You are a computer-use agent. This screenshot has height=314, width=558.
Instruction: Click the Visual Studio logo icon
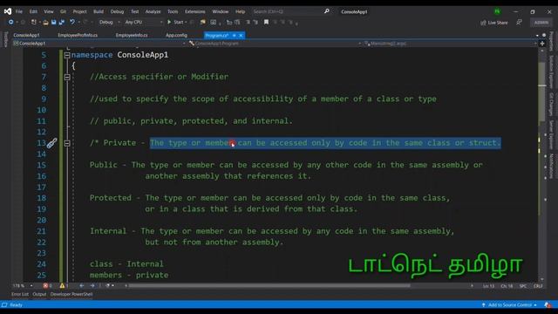(8, 11)
